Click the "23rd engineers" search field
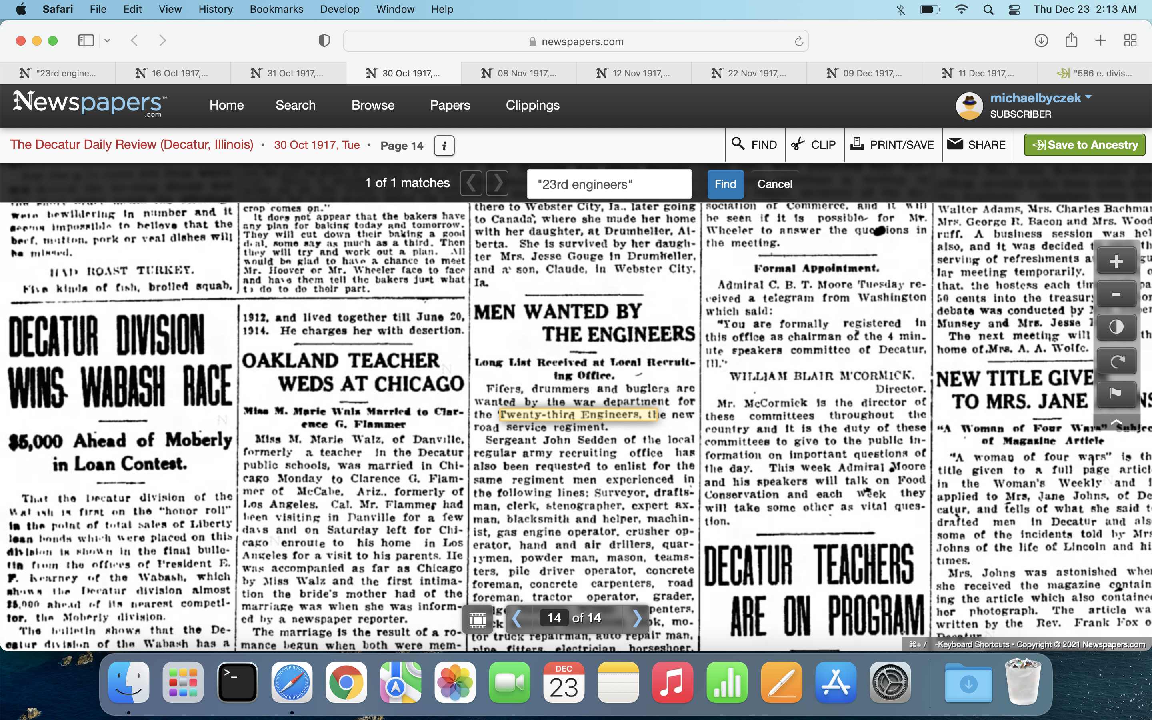The width and height of the screenshot is (1152, 720). tap(609, 184)
